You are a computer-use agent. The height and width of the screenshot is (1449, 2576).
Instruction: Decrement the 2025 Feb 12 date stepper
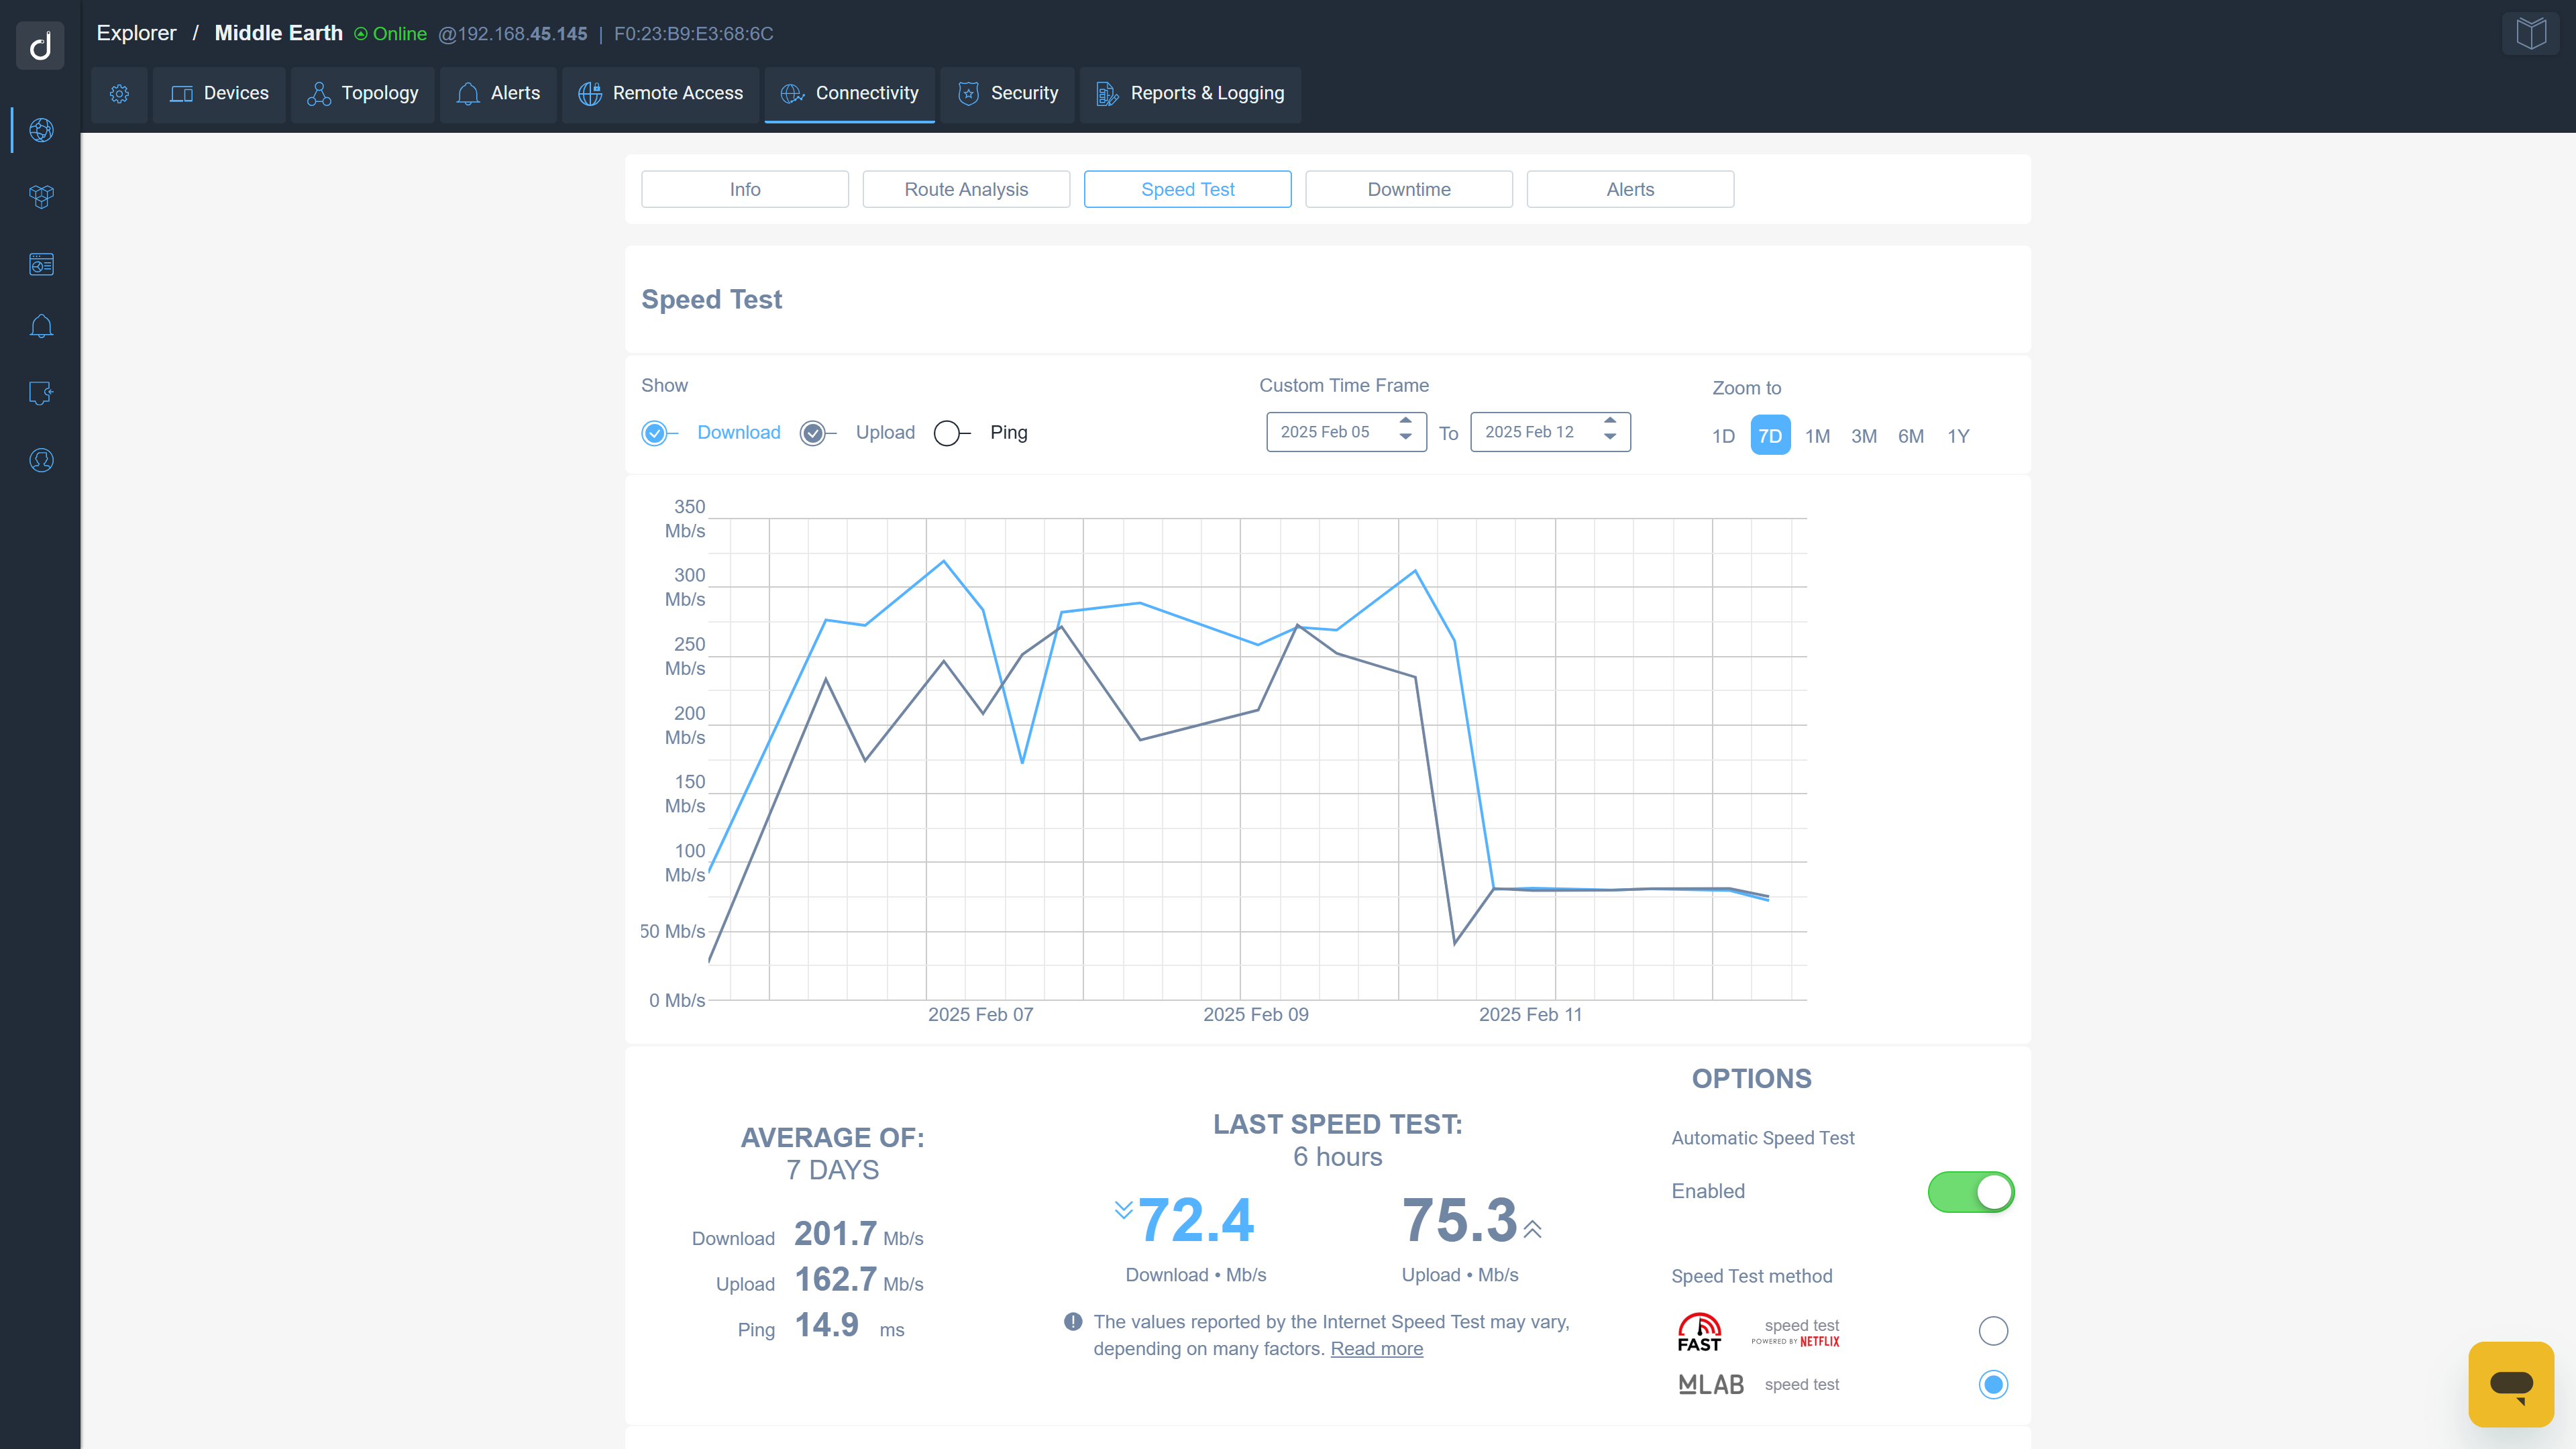(x=1610, y=439)
